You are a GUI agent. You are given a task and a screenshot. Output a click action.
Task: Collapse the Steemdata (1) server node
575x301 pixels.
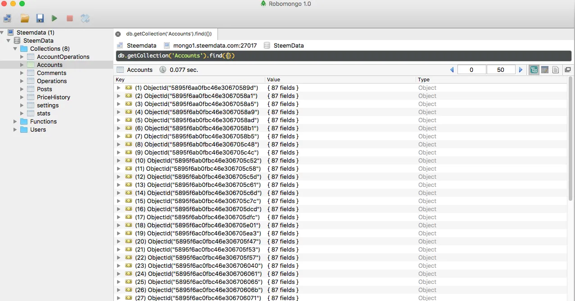(x=2, y=32)
